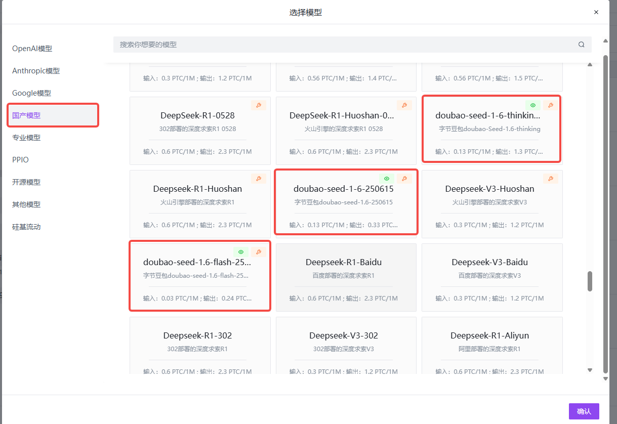Open the Anthropic模型 category
617x424 pixels.
(x=36, y=71)
